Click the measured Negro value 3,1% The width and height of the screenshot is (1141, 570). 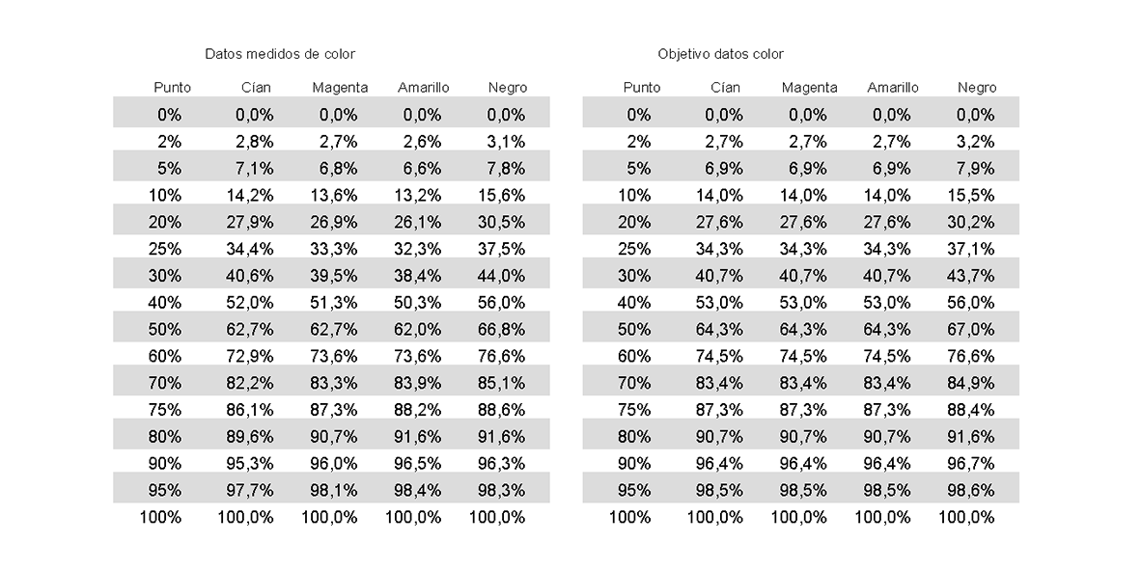506,141
